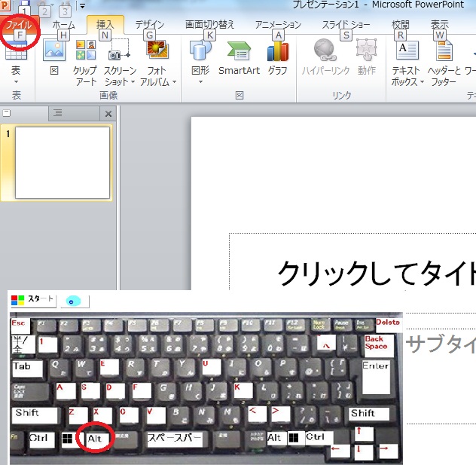The width and height of the screenshot is (476, 465).
Task: Switch to 画面切り替え tab
Action: coord(210,25)
